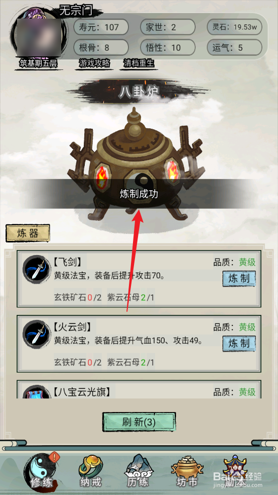
Task: Tap the 八卦炉 title banner
Action: click(x=139, y=92)
